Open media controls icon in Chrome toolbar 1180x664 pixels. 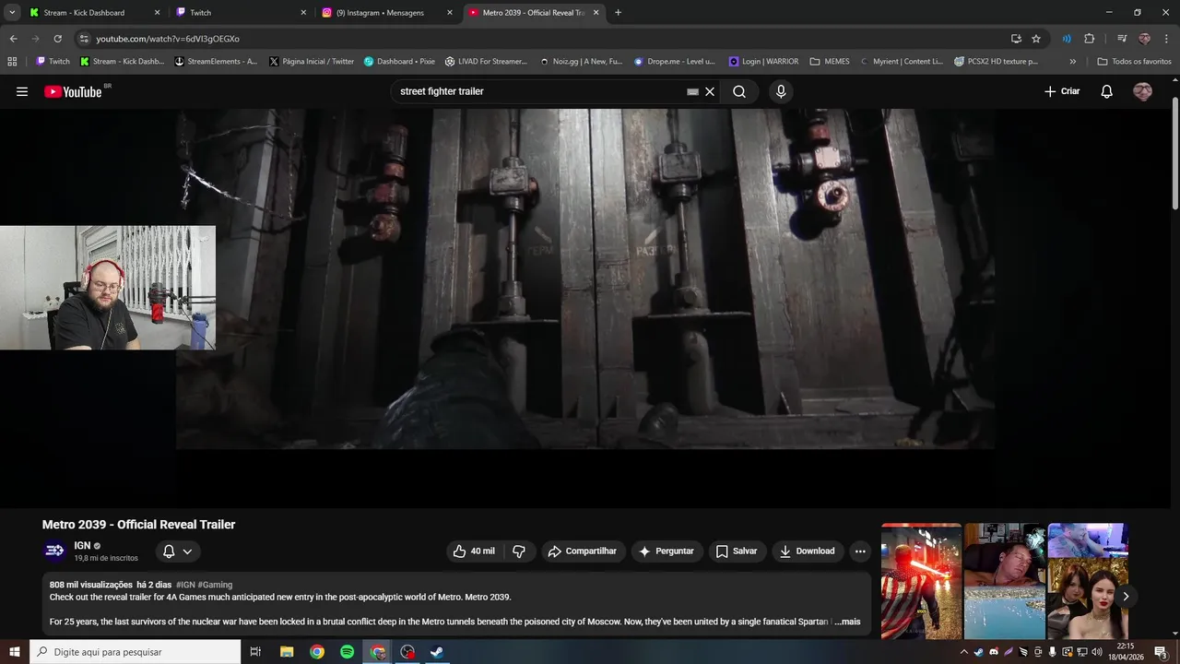[1122, 39]
